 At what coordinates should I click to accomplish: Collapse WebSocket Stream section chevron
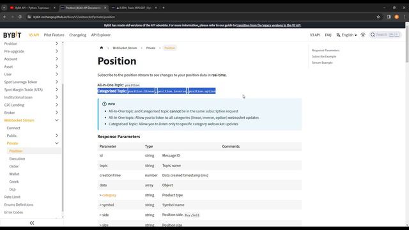tap(57, 120)
